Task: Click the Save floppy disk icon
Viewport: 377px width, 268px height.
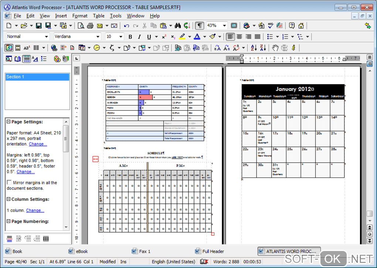Action: pos(39,25)
